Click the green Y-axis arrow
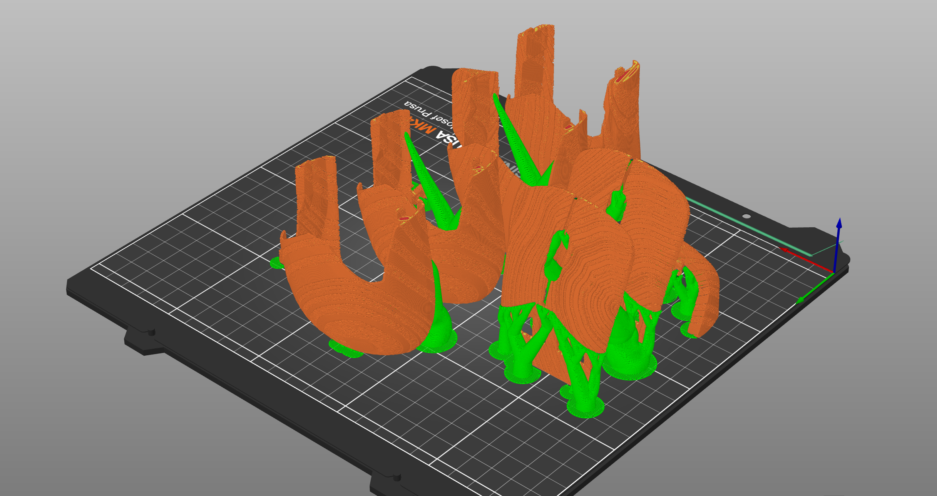The image size is (937, 496). click(814, 288)
